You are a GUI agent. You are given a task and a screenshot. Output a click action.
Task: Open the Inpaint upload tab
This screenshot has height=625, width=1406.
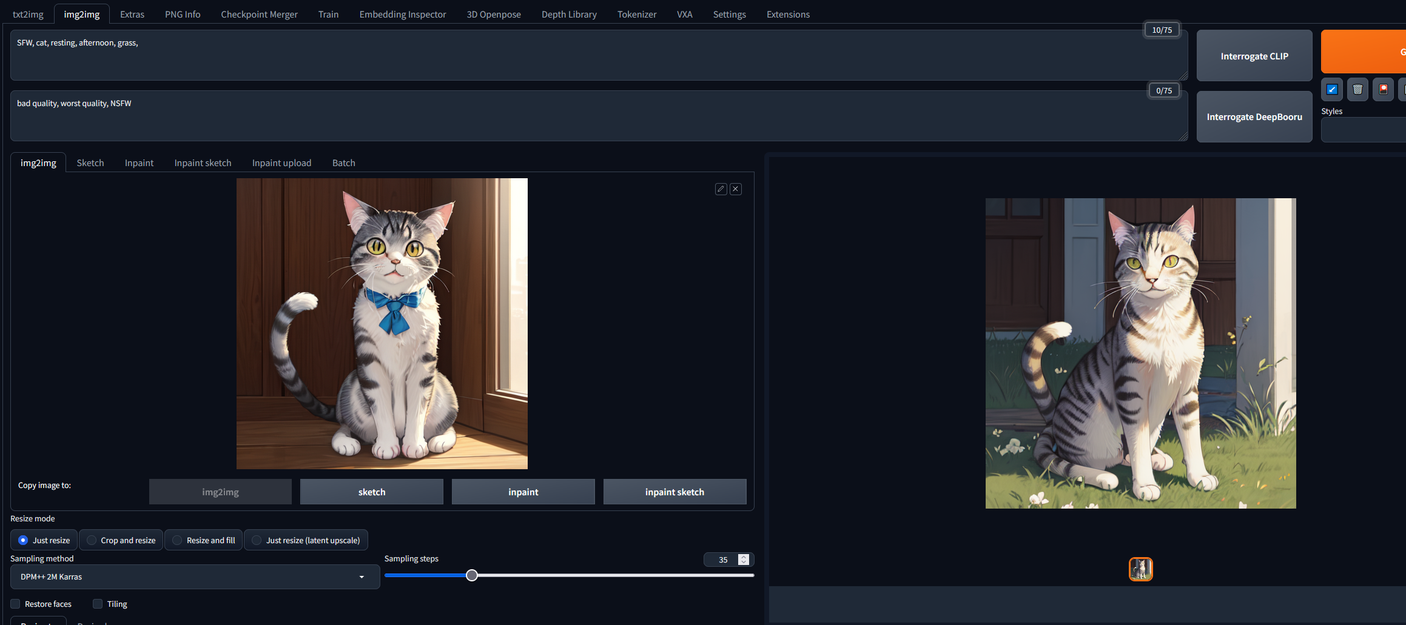point(281,162)
